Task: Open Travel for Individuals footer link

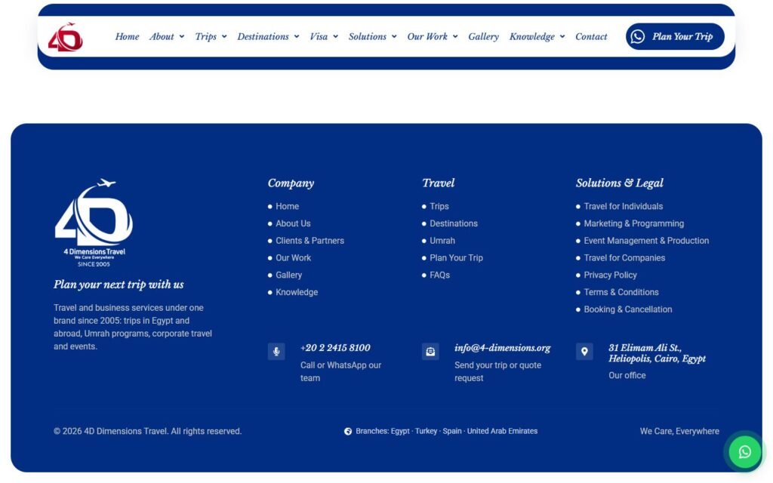Action: (x=624, y=207)
